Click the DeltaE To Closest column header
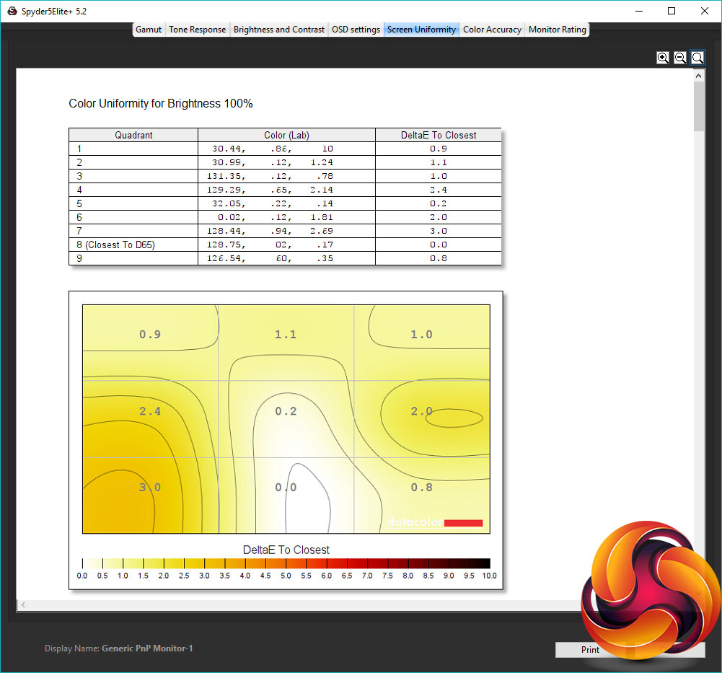This screenshot has height=673, width=722. click(439, 135)
